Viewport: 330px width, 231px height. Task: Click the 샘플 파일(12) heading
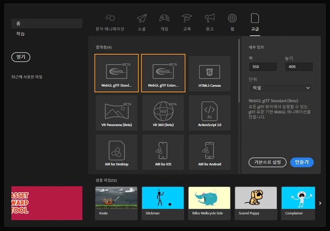pos(106,180)
